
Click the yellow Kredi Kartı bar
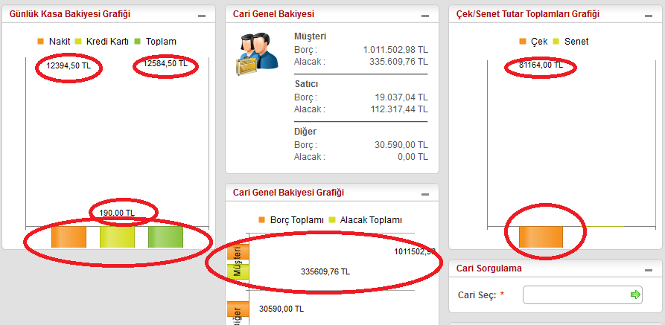pos(117,236)
